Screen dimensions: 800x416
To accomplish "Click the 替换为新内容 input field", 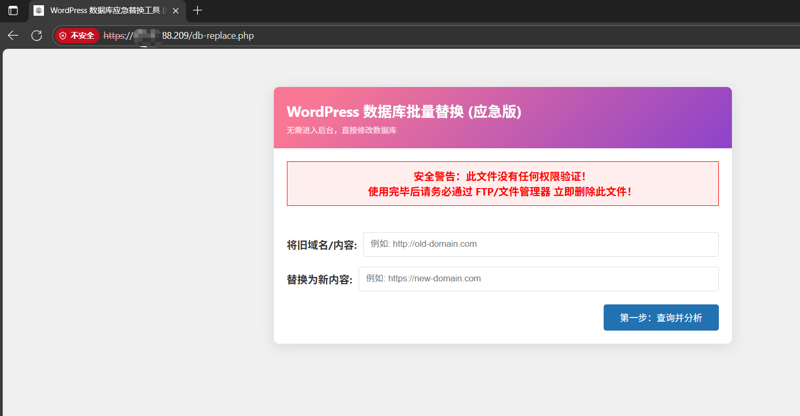I will [x=538, y=279].
